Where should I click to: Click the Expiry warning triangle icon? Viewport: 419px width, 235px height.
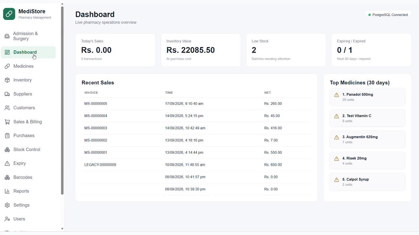[7, 163]
